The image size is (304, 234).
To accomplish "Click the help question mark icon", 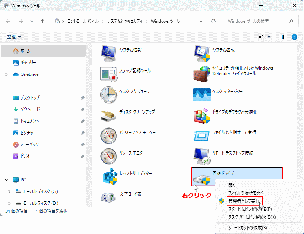I will click(294, 37).
